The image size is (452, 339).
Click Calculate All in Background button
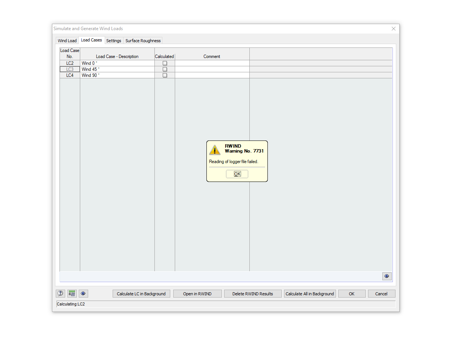click(x=310, y=294)
